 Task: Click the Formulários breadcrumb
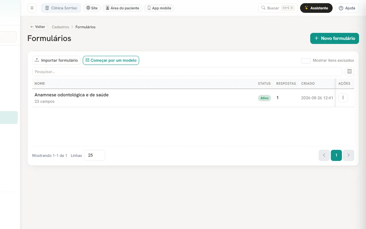click(85, 27)
